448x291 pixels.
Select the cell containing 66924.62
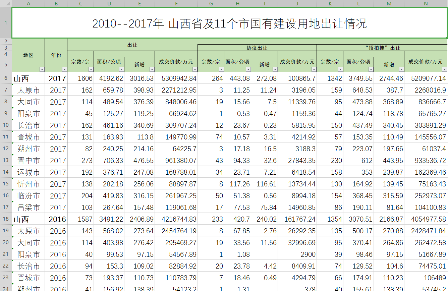click(x=176, y=114)
